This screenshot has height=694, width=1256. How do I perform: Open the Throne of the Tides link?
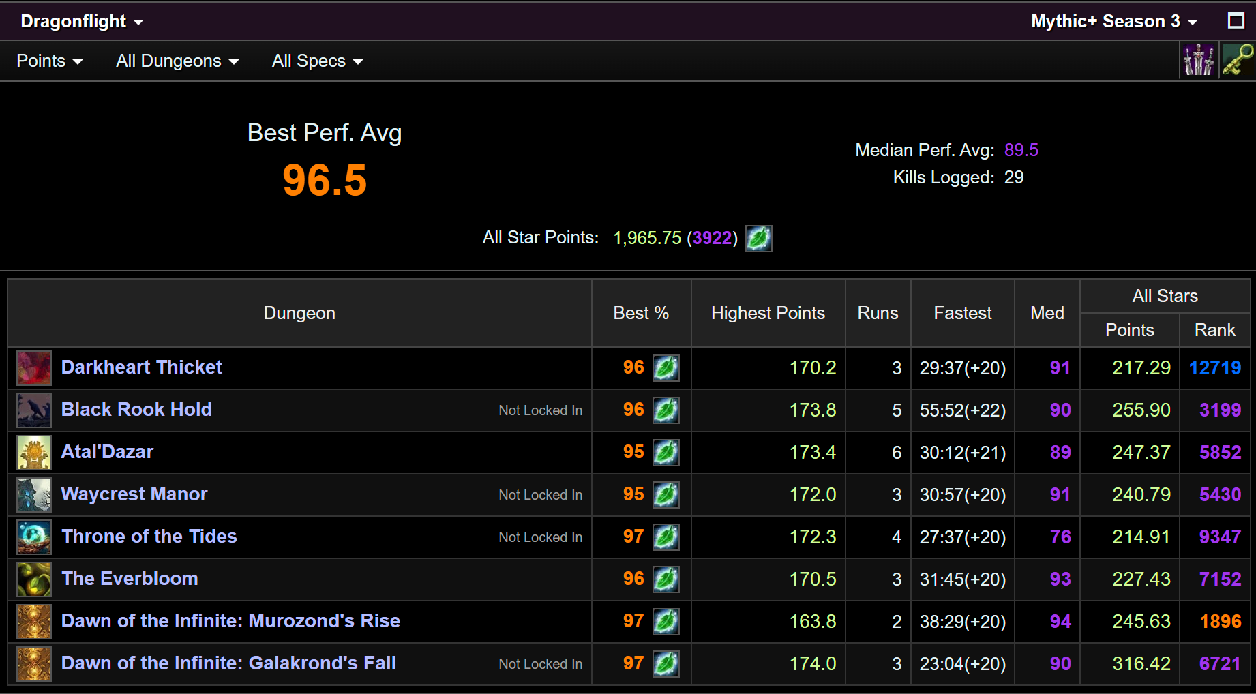(149, 537)
